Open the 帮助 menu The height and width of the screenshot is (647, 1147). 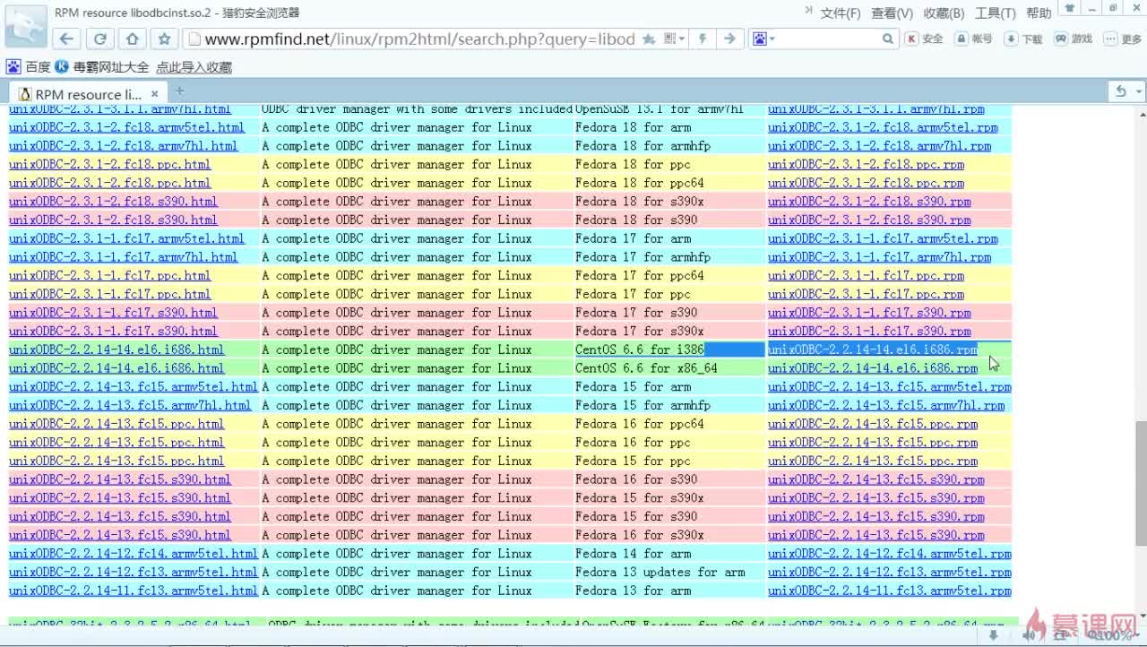[x=1039, y=13]
